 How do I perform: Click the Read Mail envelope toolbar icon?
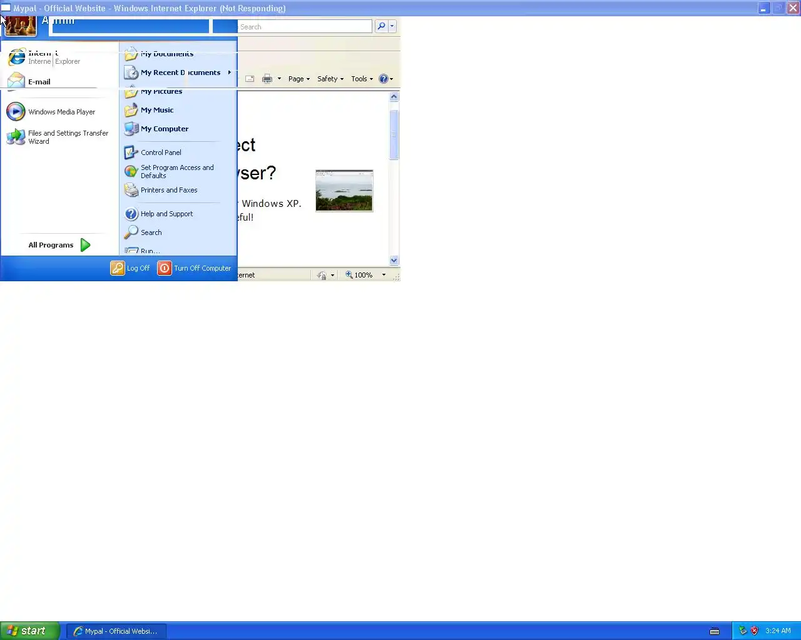(250, 79)
